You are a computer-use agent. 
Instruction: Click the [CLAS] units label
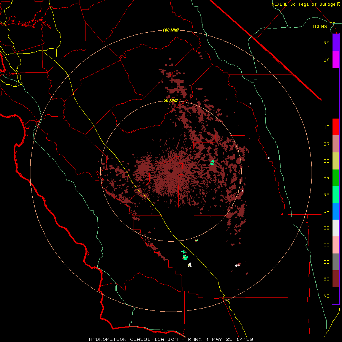pyautogui.click(x=321, y=27)
